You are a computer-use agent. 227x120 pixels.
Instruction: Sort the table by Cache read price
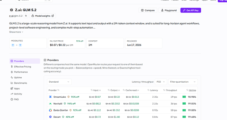[x=131, y=90]
